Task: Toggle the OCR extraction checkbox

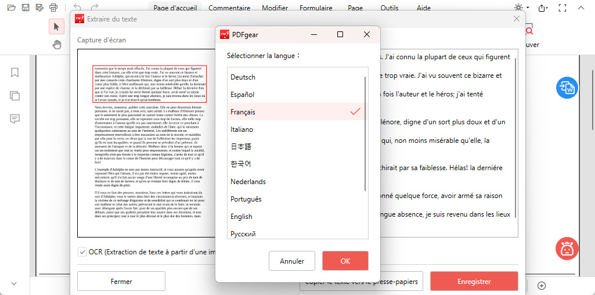Action: coord(82,251)
